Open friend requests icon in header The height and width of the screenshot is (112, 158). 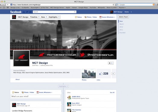[x=24, y=12]
